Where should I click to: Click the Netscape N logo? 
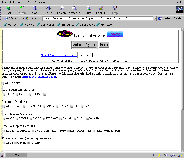[180, 10]
